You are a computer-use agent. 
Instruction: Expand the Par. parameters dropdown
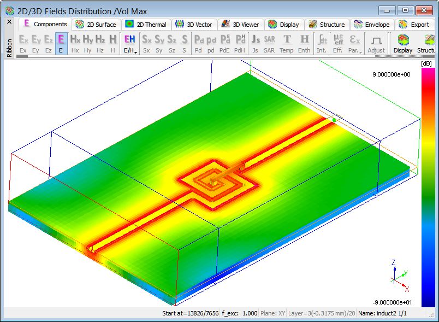tap(355, 43)
